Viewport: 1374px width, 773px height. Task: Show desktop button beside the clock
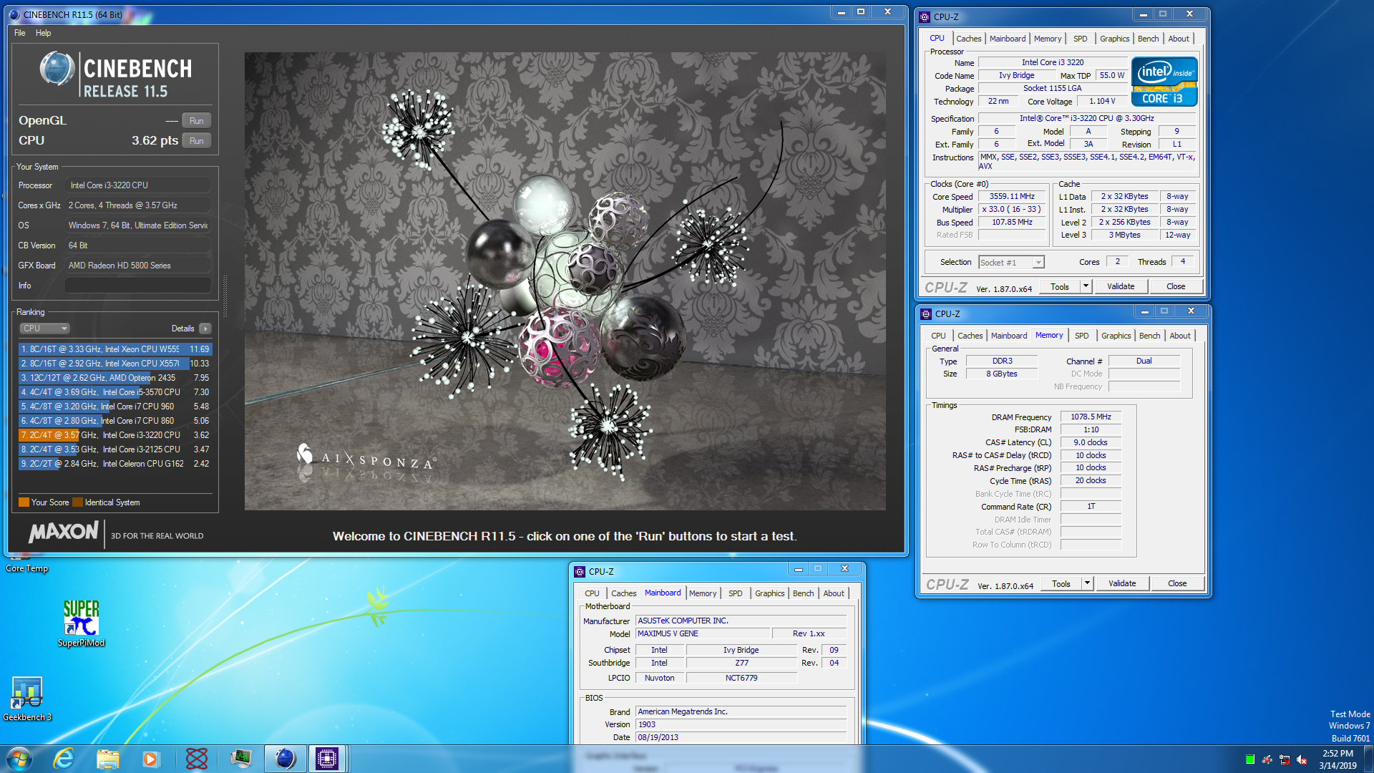pos(1368,759)
